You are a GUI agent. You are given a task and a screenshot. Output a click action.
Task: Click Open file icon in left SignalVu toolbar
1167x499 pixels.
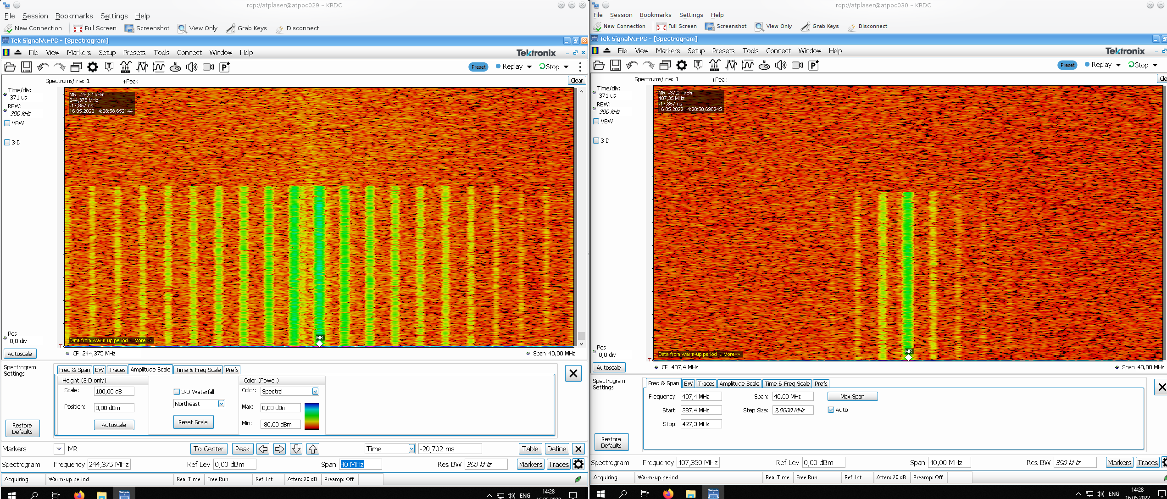pos(10,67)
